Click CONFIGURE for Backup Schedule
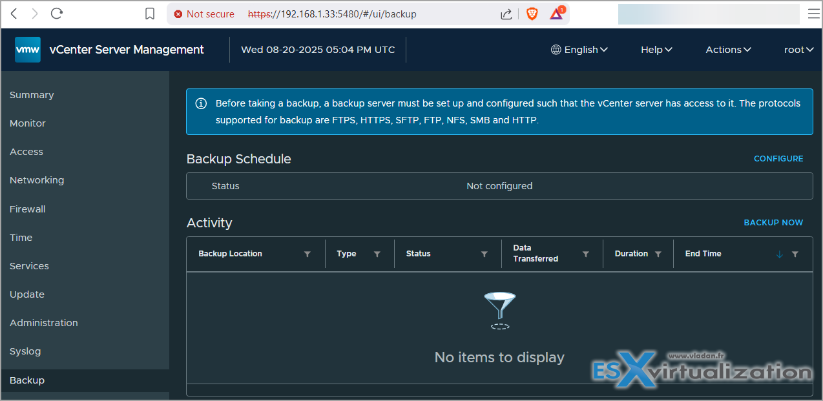 (778, 159)
